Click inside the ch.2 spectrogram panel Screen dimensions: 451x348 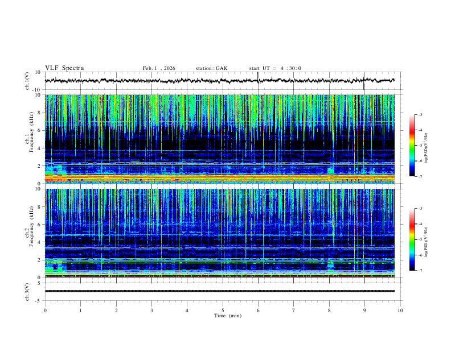219,233
